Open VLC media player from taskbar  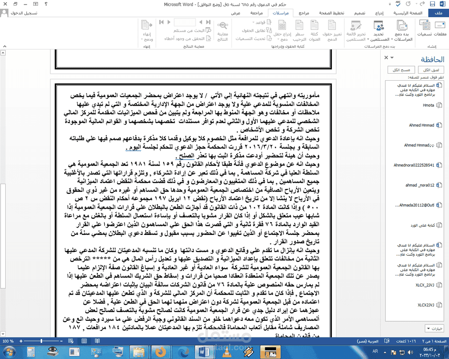point(227,352)
